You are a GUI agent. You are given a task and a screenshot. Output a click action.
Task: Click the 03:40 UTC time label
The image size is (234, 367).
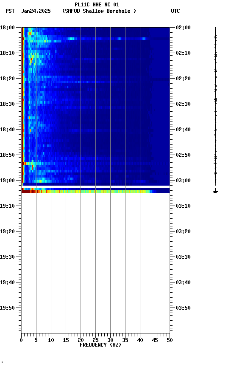tap(183, 283)
